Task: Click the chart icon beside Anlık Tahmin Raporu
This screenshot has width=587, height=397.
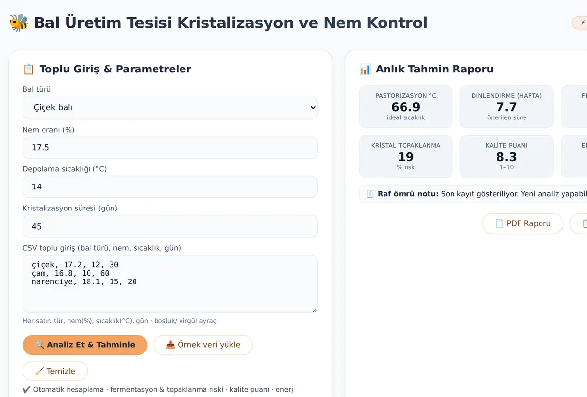Action: point(365,69)
